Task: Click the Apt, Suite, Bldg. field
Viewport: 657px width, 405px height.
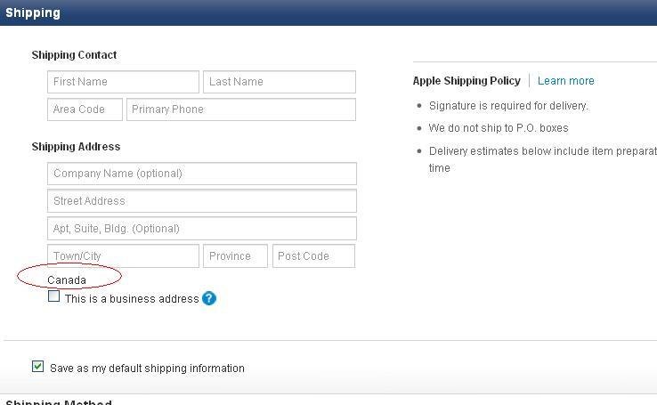Action: click(x=201, y=229)
